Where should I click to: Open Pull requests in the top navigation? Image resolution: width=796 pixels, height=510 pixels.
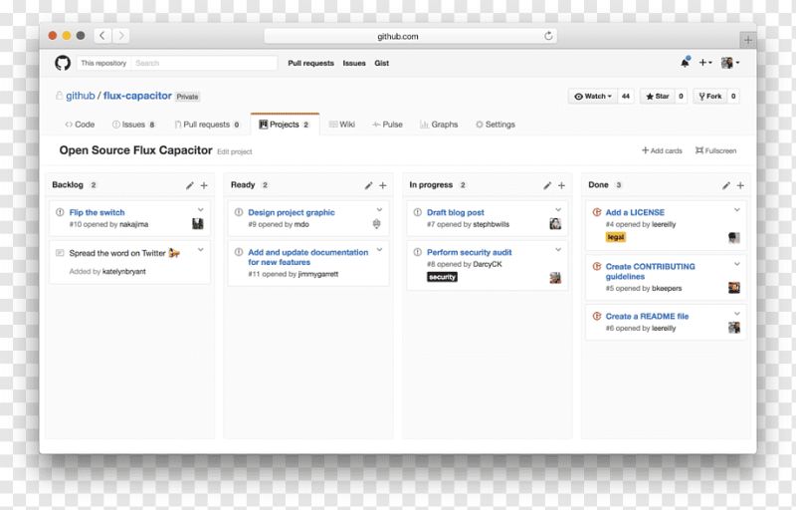[x=310, y=63]
